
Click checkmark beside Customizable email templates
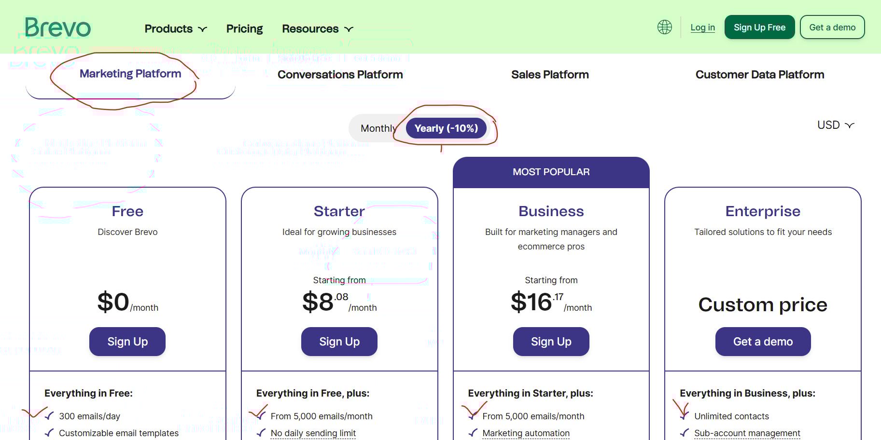(x=49, y=433)
